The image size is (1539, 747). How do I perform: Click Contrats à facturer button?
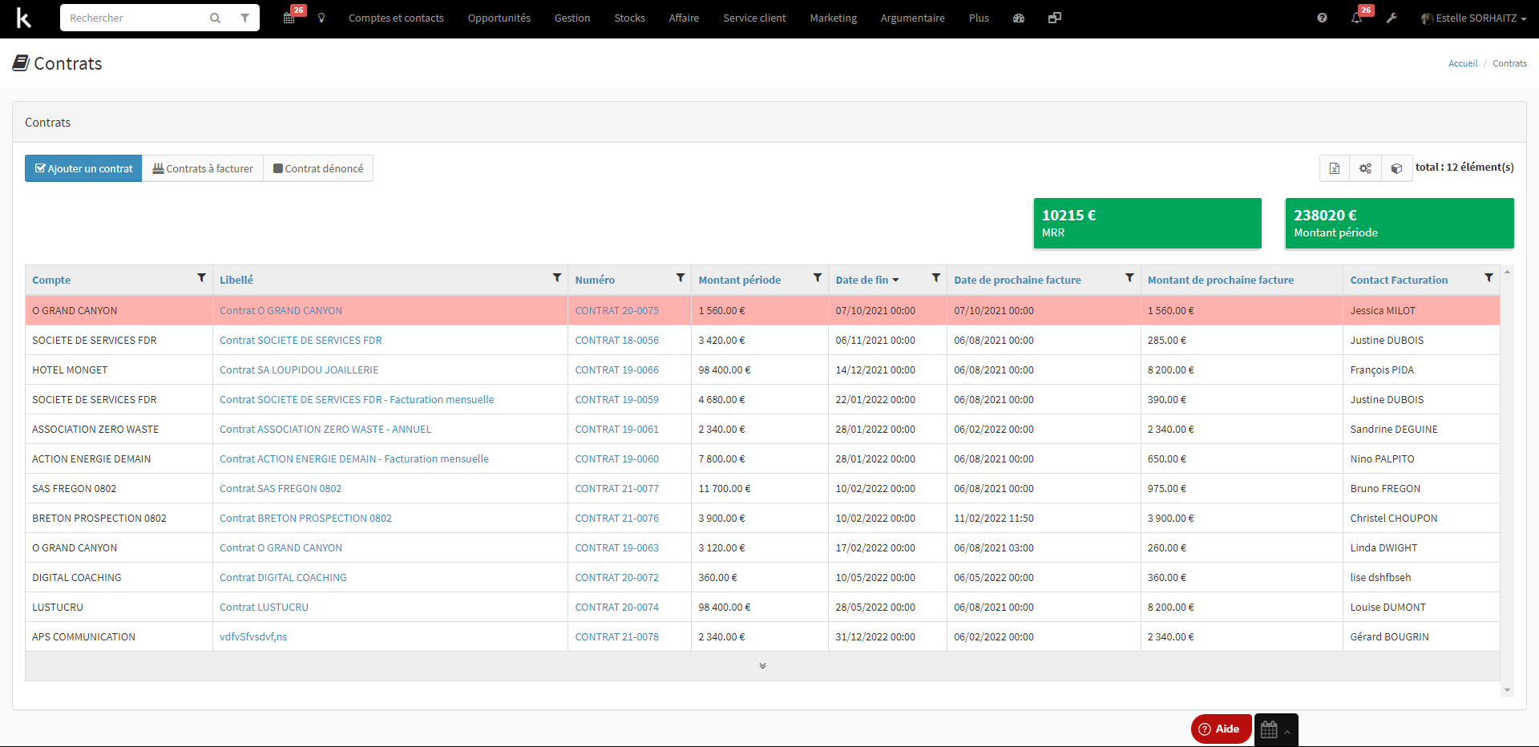(x=203, y=168)
